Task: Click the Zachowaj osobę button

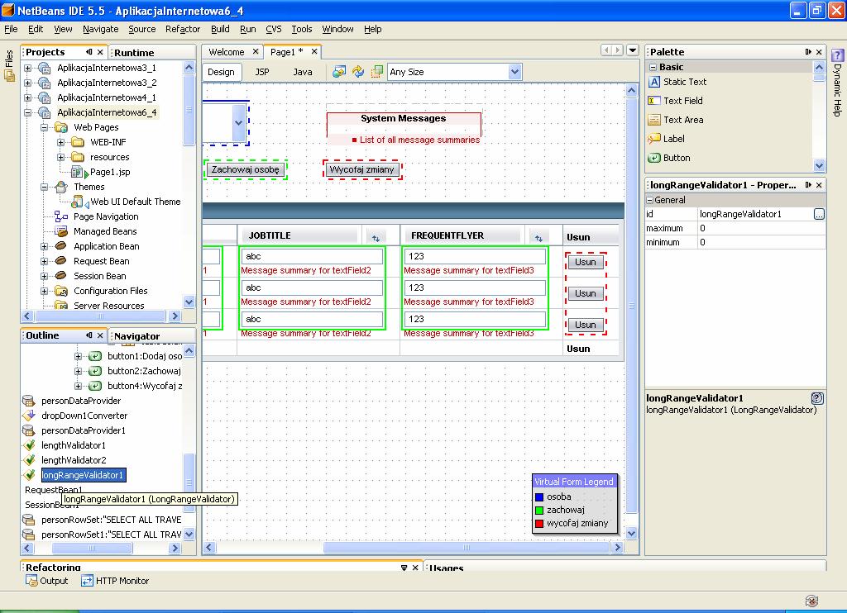Action: (245, 169)
